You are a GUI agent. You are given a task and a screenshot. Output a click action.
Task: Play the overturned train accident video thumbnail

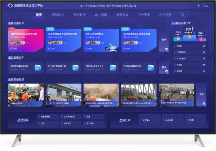[x=64, y=95]
